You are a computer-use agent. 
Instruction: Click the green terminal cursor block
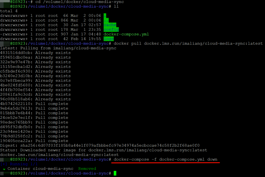pyautogui.click(x=115, y=173)
